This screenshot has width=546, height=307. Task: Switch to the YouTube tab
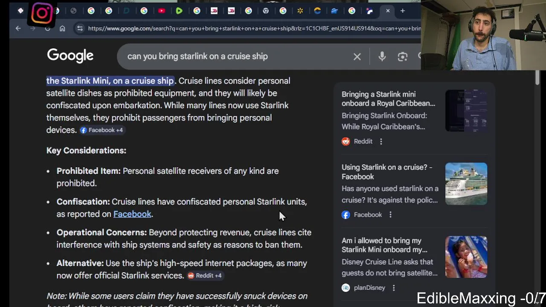(162, 11)
